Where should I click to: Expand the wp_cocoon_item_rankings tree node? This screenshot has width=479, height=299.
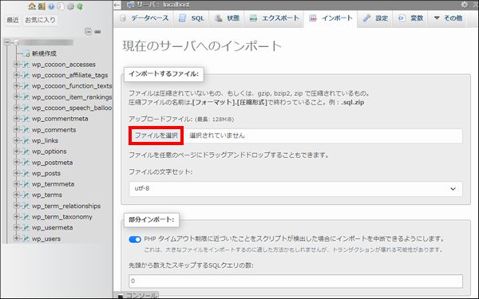point(17,97)
